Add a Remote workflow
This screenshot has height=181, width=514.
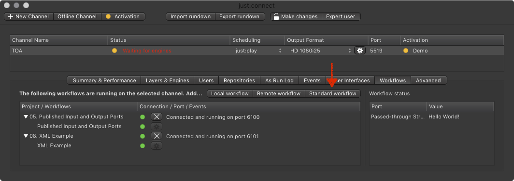(279, 93)
